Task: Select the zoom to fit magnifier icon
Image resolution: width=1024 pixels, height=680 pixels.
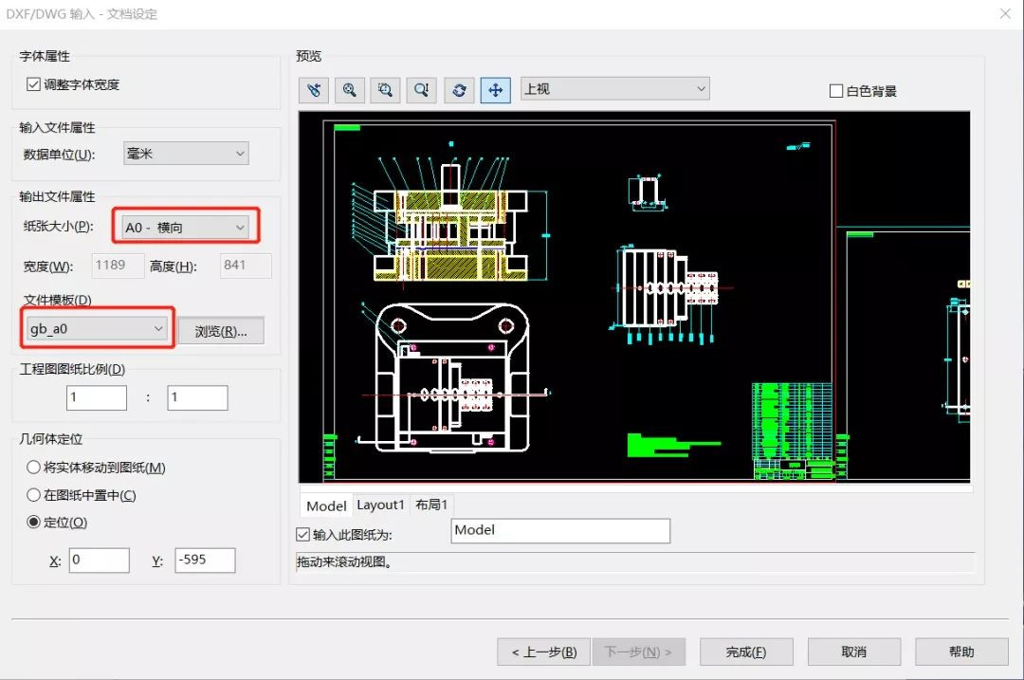Action: coord(350,90)
